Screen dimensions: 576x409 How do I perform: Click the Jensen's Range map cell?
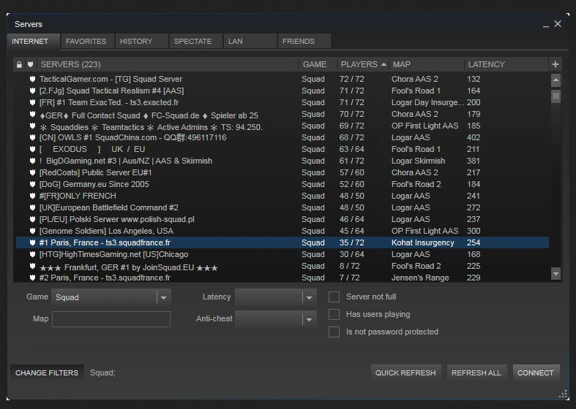420,278
